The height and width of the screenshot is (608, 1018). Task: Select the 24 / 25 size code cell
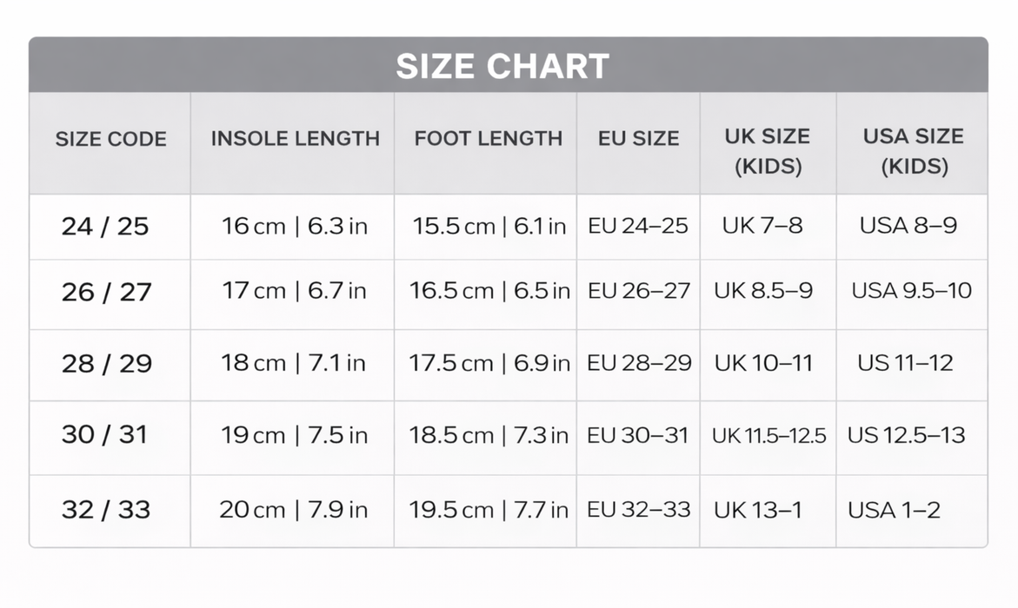tap(105, 227)
